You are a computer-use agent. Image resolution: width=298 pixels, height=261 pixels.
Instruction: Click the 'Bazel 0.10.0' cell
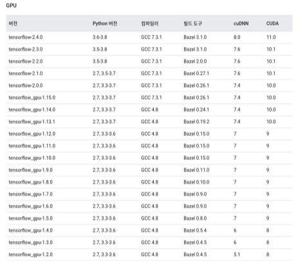point(196,182)
